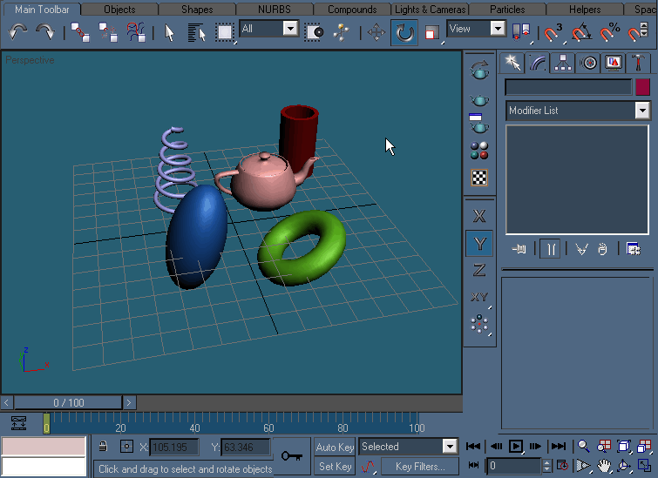Click Rectangular Selection Region icon
The height and width of the screenshot is (478, 658).
225,32
